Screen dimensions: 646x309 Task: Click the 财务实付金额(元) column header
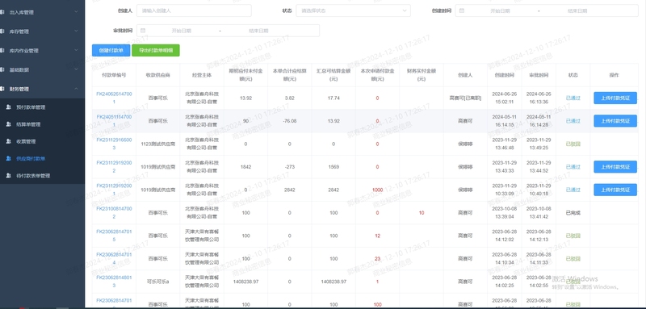[422, 74]
